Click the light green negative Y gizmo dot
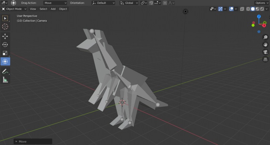This screenshot has height=145, width=270. click(253, 25)
